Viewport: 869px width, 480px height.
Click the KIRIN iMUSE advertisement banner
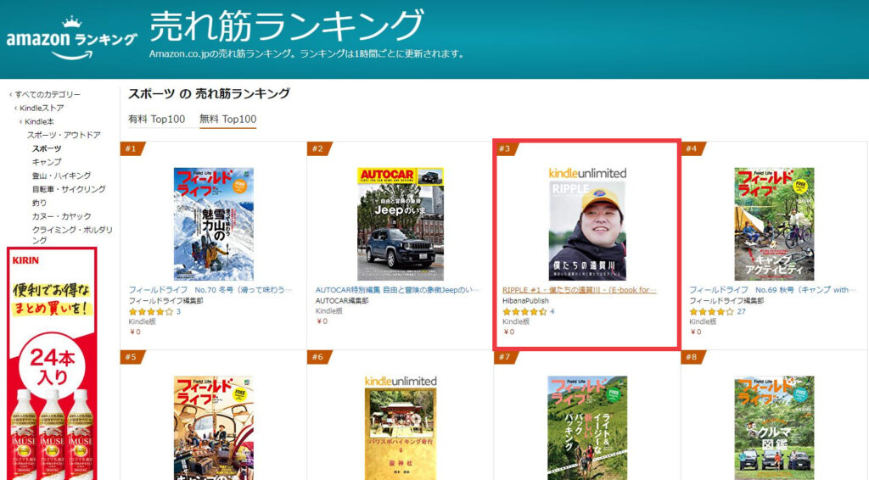point(52,365)
